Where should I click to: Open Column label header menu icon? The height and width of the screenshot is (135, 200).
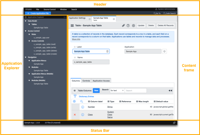(x=89, y=102)
